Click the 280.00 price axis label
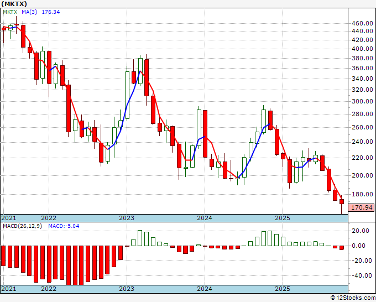The width and height of the screenshot is (376, 302). (x=362, y=114)
